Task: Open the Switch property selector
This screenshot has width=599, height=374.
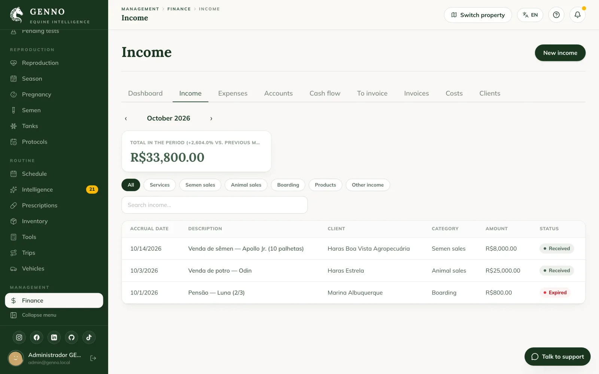Action: pyautogui.click(x=478, y=15)
